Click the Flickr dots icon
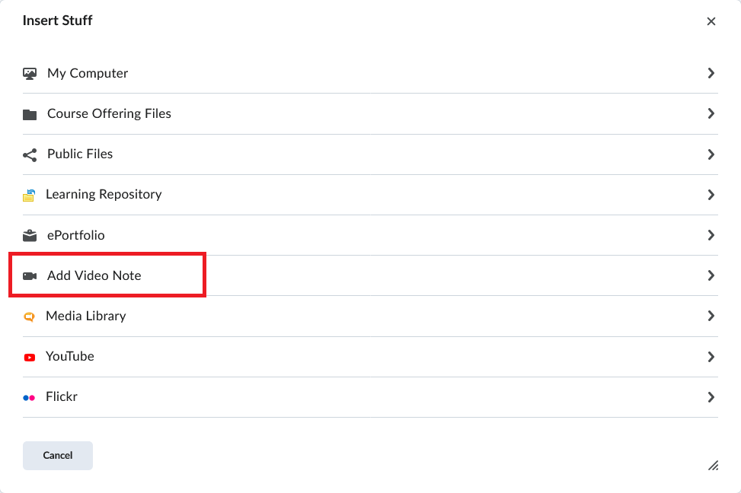The image size is (741, 493). pos(29,397)
